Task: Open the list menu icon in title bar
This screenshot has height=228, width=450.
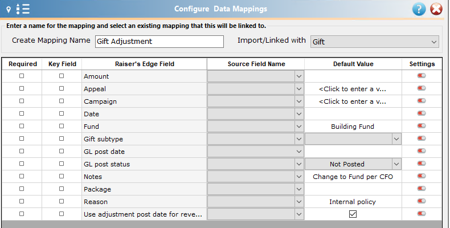Action: click(x=23, y=9)
